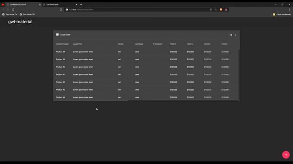Image resolution: width=293 pixels, height=164 pixels.
Task: Sort by the Adjective column header
Action: click(77, 44)
